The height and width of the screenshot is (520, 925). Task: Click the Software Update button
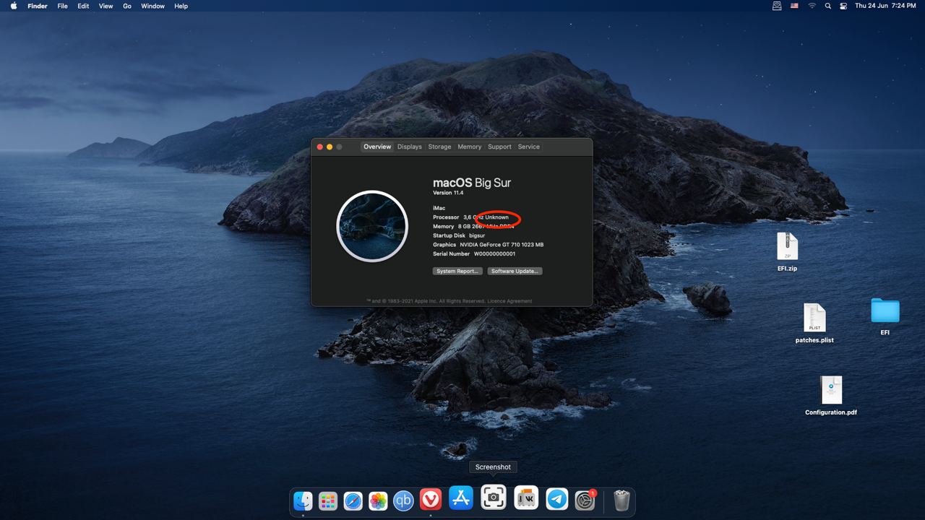(x=515, y=271)
